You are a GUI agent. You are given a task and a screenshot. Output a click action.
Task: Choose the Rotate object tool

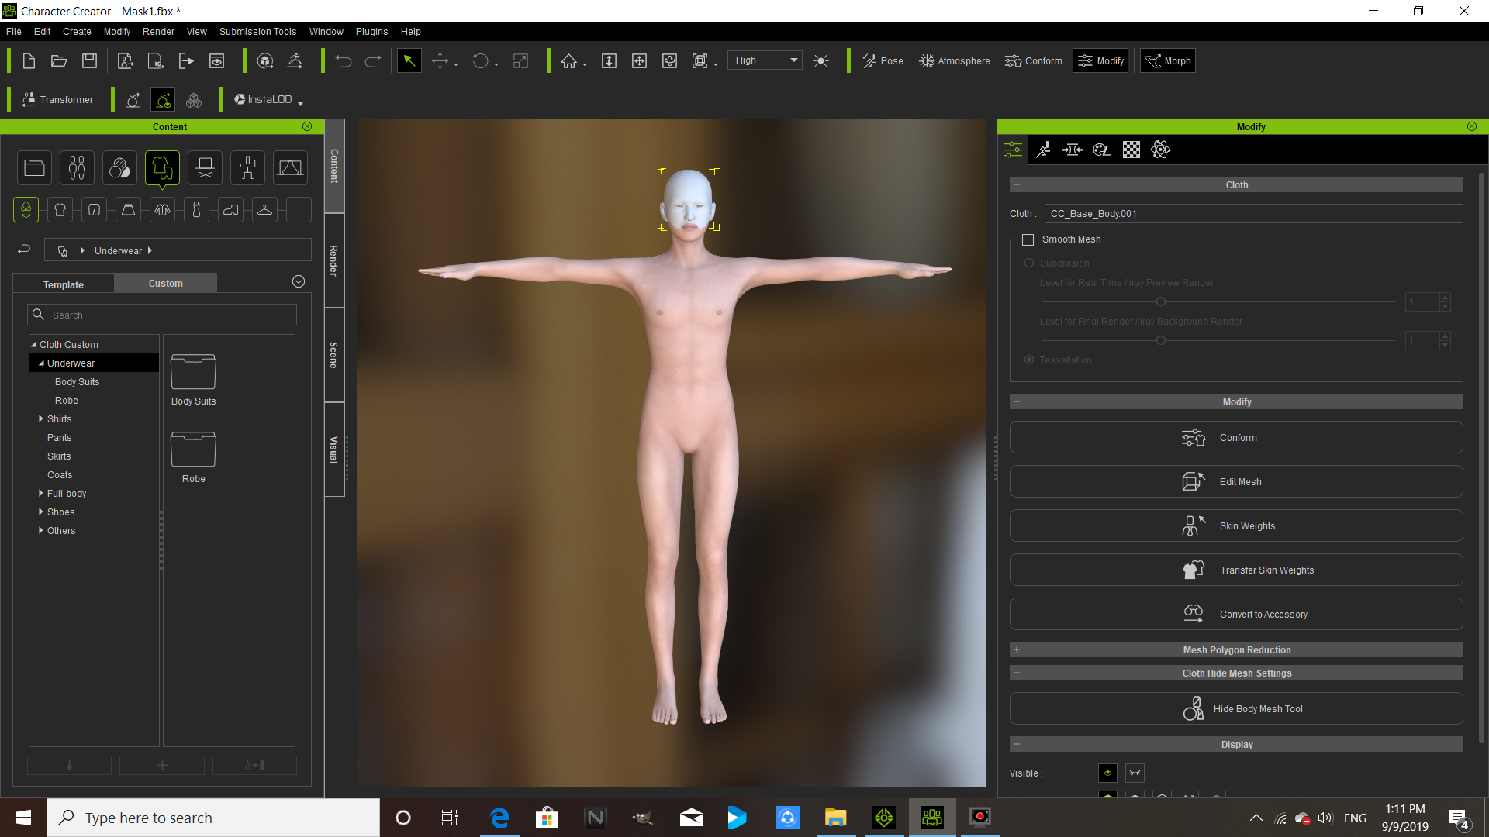[x=481, y=61]
